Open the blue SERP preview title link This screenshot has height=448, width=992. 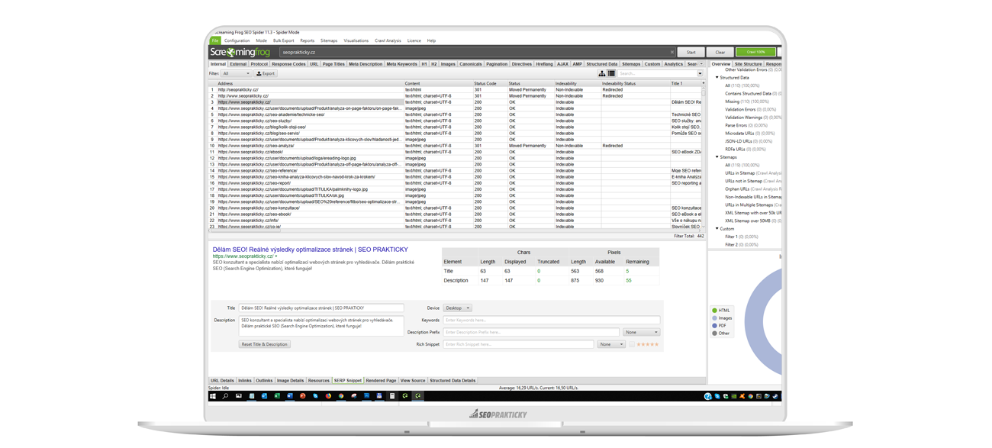pyautogui.click(x=310, y=250)
